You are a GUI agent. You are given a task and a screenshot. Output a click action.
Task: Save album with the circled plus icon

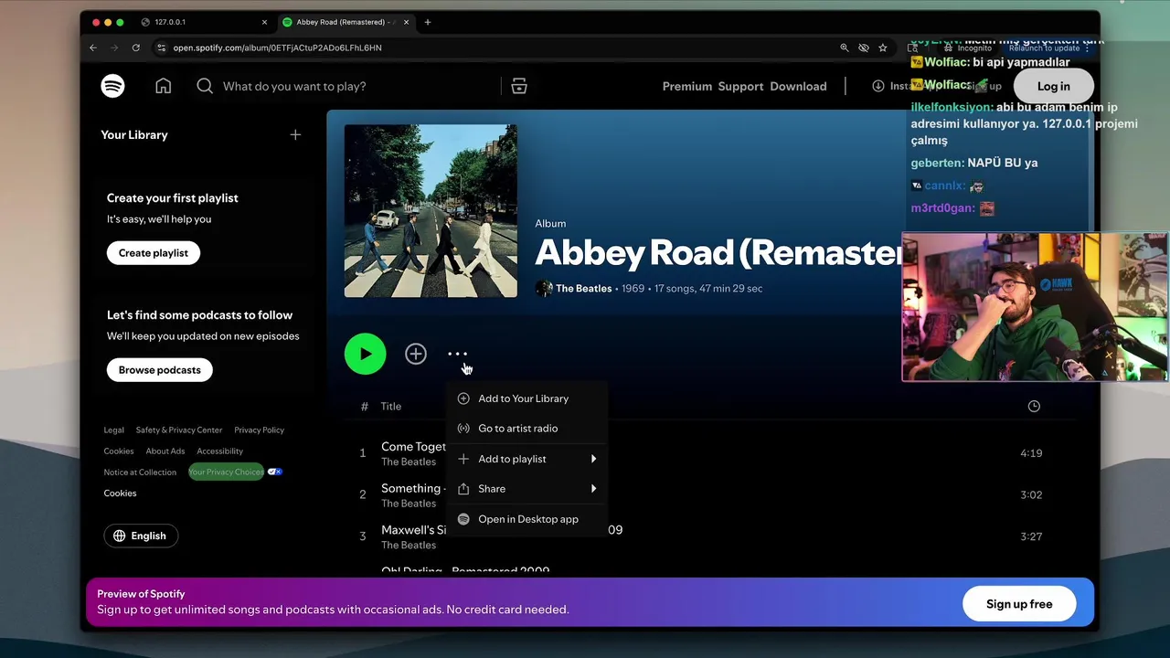click(x=416, y=354)
